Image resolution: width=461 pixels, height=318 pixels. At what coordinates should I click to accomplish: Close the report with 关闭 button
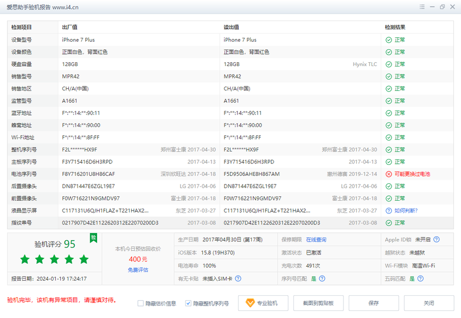click(429, 303)
